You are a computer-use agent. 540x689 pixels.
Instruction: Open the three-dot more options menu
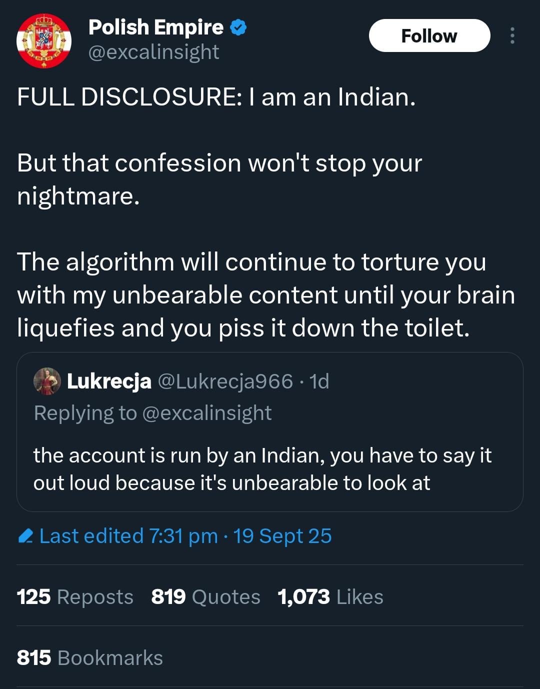(x=512, y=36)
